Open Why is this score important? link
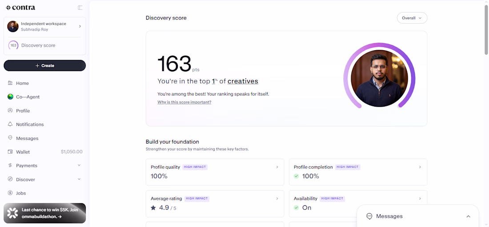Screen dimensions: 489x227 click(184, 102)
